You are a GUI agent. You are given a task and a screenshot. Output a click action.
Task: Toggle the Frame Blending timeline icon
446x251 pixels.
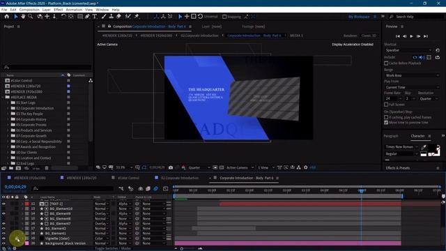point(148,189)
